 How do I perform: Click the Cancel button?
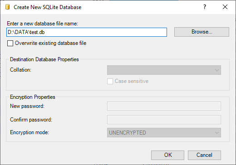tap(204, 155)
